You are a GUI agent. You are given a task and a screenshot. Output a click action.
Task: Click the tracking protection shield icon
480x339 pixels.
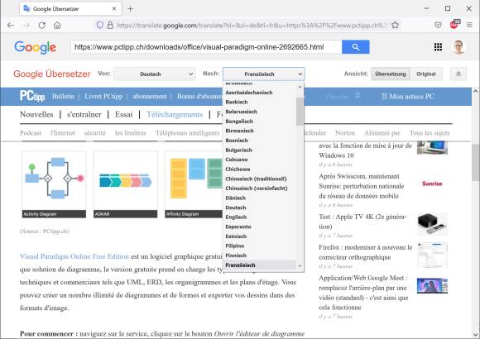100,25
